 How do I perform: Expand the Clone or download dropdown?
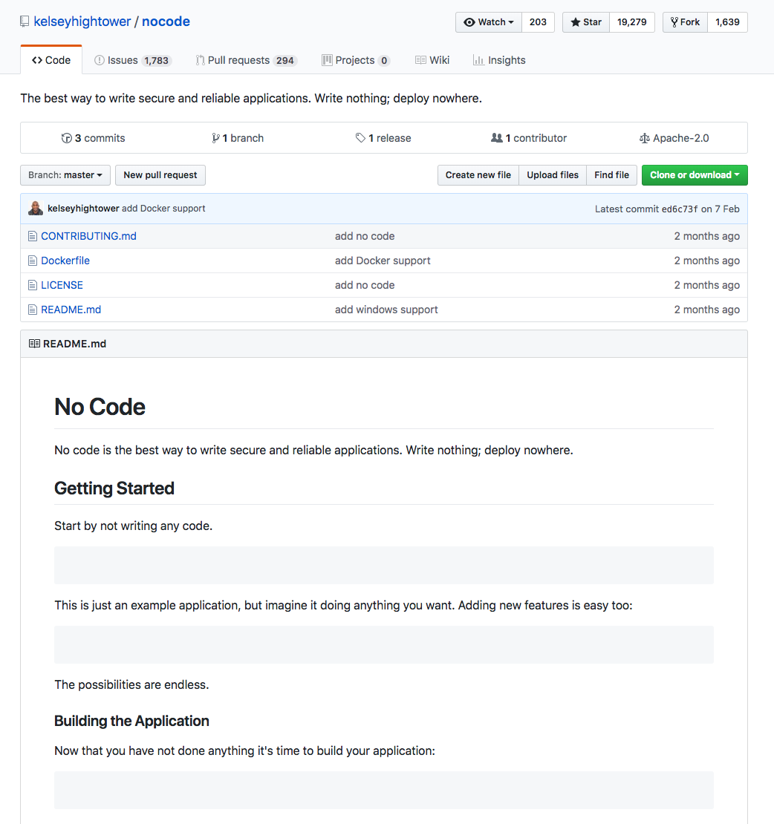[x=695, y=175]
